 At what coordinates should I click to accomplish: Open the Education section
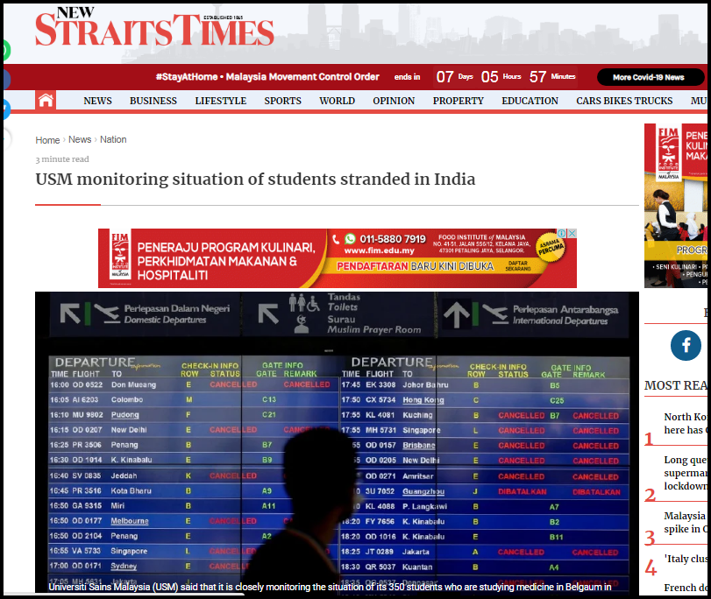pyautogui.click(x=530, y=101)
